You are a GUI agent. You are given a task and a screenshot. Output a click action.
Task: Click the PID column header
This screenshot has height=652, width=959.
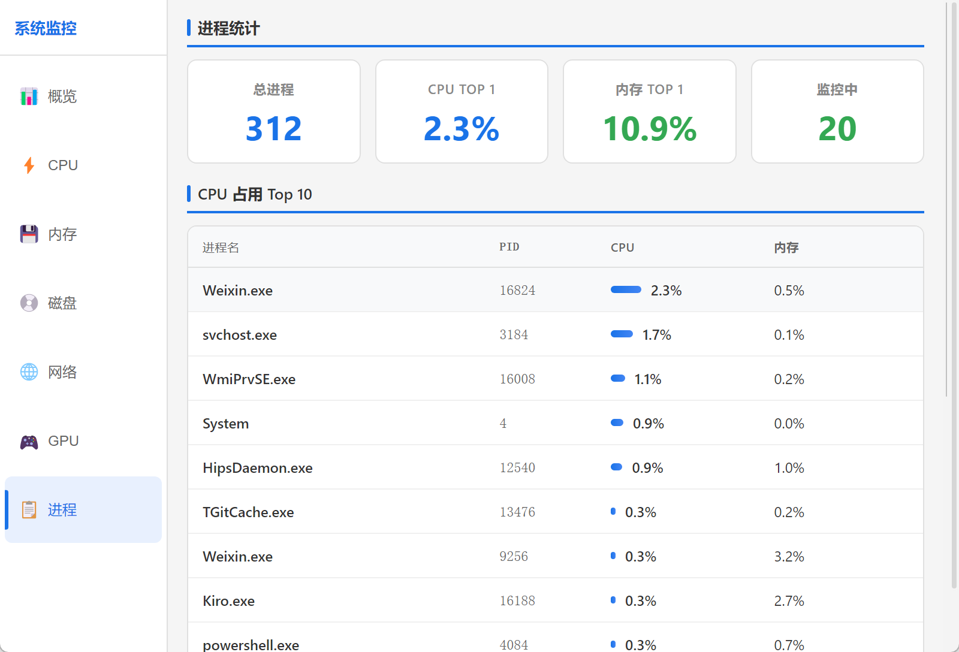tap(509, 247)
